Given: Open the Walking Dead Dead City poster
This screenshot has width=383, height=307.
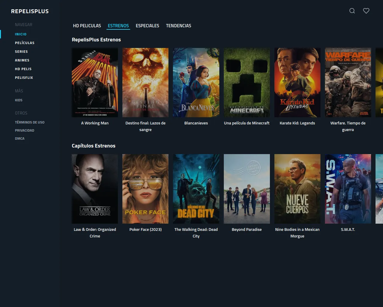Looking at the screenshot, I should point(196,189).
